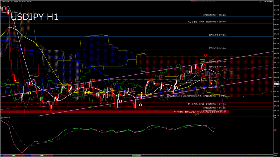Image resolution: width=280 pixels, height=157 pixels.
Task: Click the 8/13 date marker on timeline
Action: click(41, 155)
